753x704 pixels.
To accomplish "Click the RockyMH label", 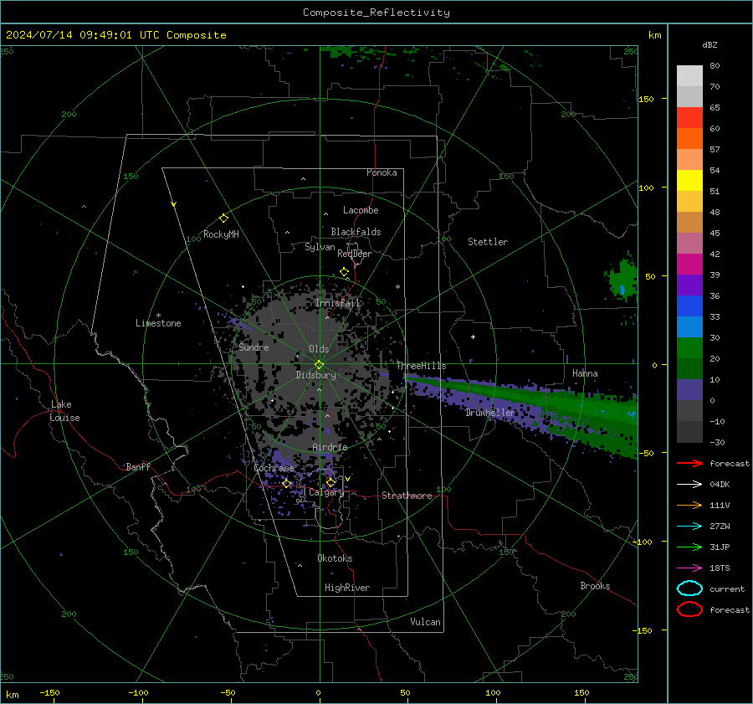I will [221, 234].
